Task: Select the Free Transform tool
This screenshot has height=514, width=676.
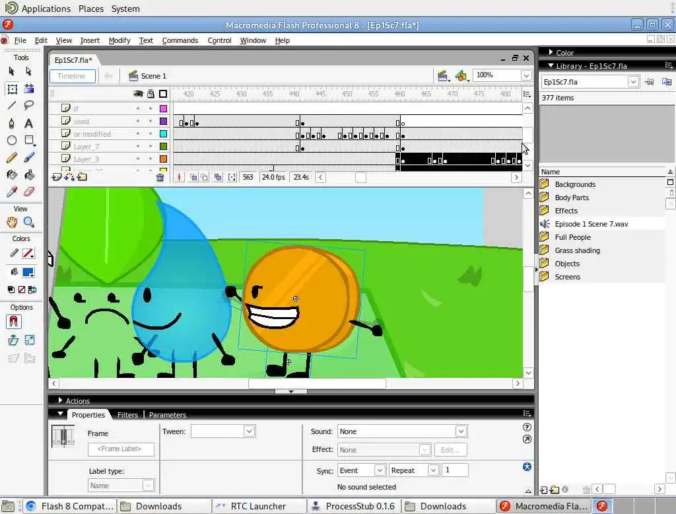Action: tap(12, 89)
